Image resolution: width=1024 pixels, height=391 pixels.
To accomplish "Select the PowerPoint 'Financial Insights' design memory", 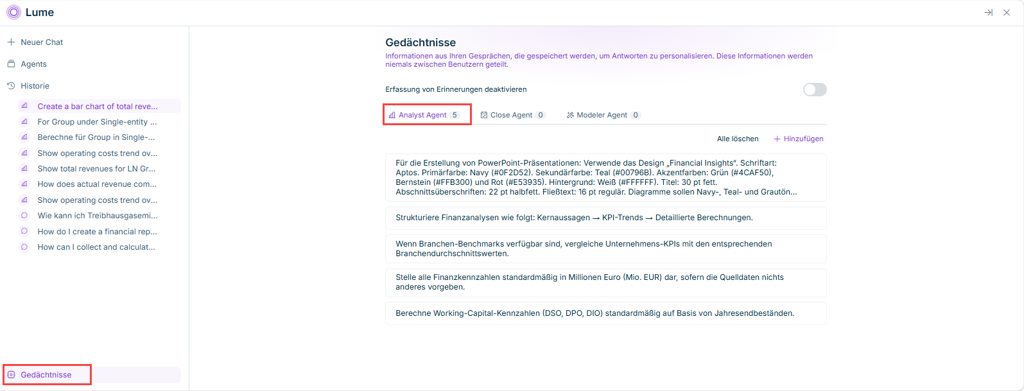I will coord(605,178).
